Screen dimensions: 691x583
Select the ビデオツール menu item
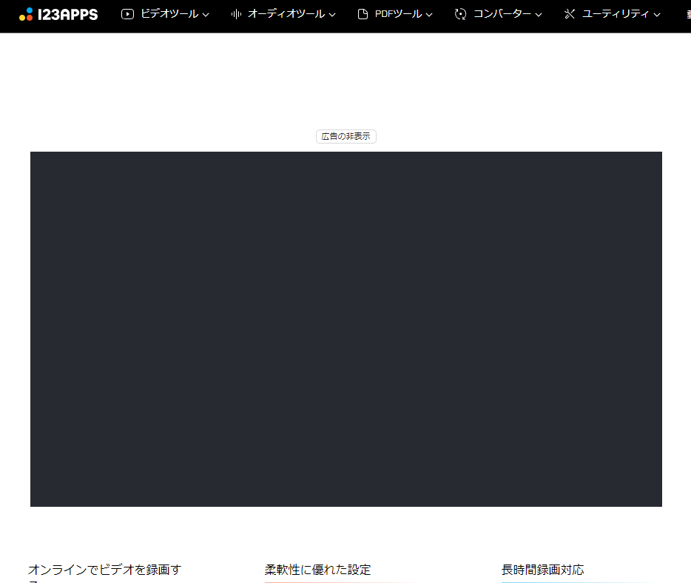tap(169, 13)
